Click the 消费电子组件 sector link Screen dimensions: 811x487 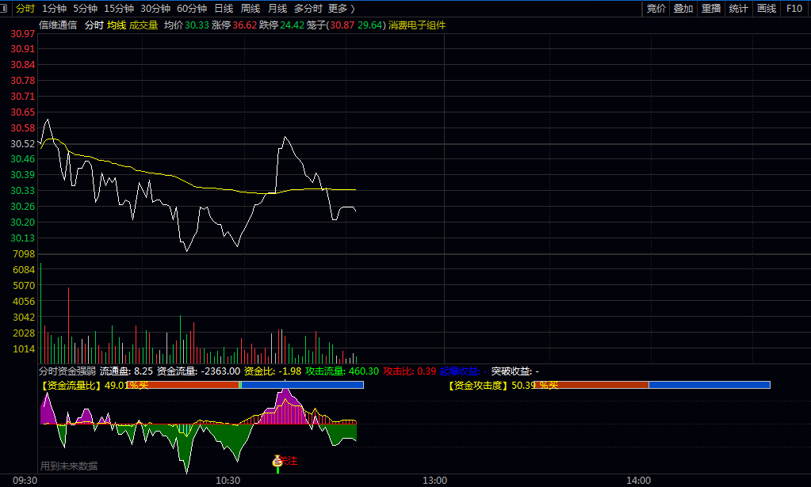pos(417,25)
